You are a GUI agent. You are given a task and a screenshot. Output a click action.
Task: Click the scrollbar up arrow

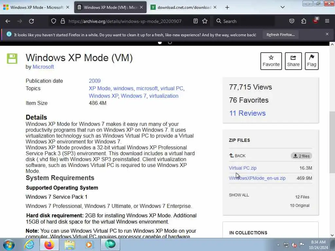pos(332,44)
